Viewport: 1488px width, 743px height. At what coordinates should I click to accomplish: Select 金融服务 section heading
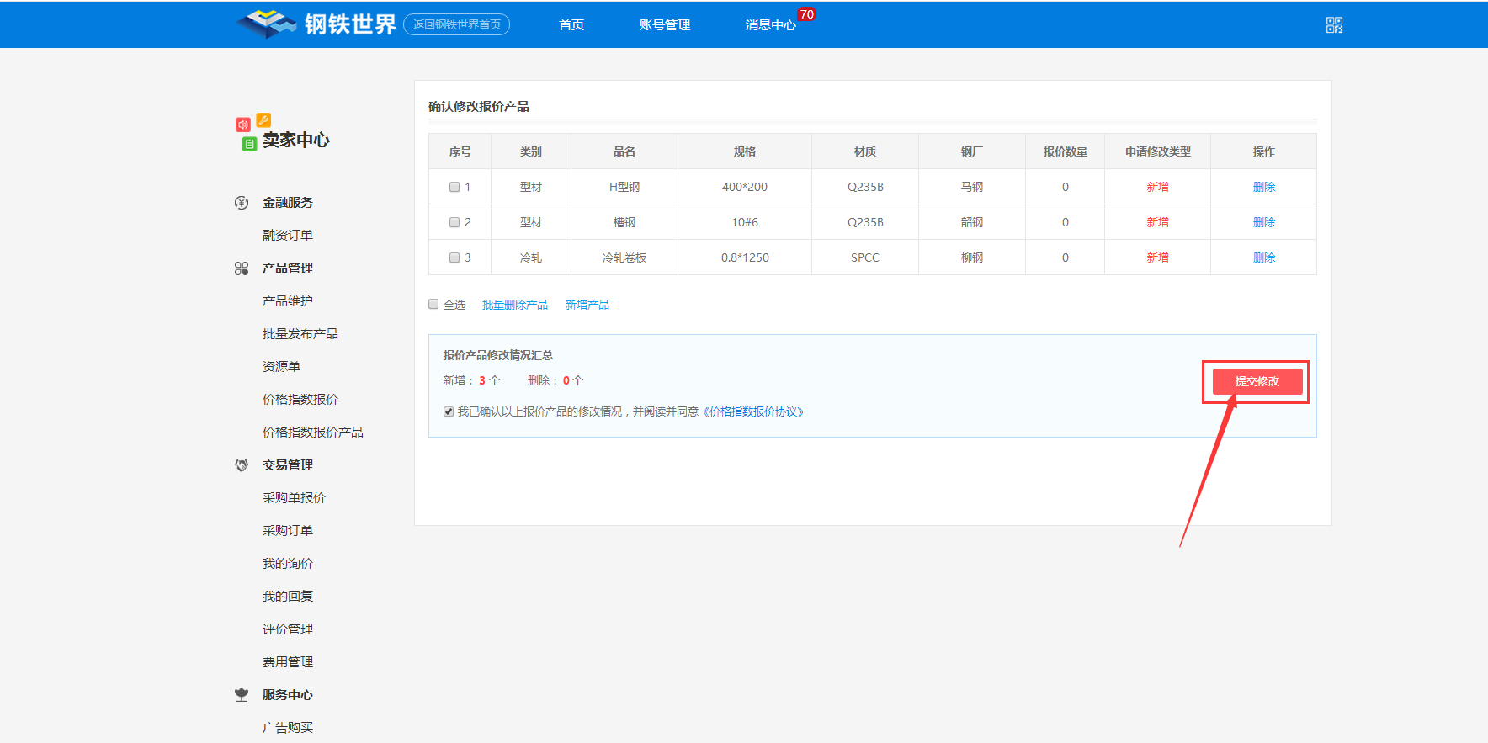288,203
